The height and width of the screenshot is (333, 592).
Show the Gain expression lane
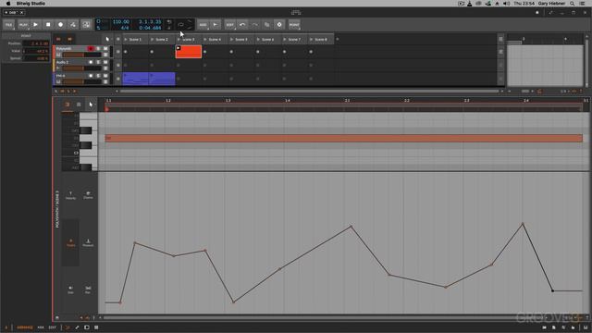[70, 290]
